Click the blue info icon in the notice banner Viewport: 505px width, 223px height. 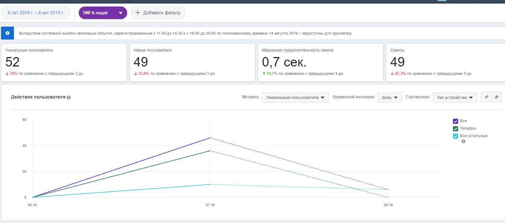coord(7,33)
